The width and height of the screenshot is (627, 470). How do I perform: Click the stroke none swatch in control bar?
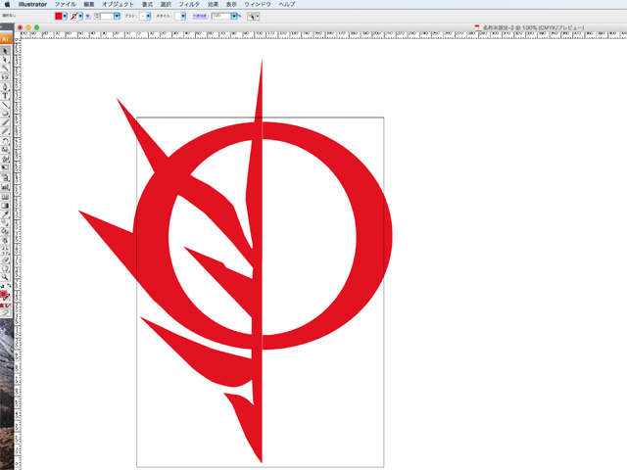point(74,16)
